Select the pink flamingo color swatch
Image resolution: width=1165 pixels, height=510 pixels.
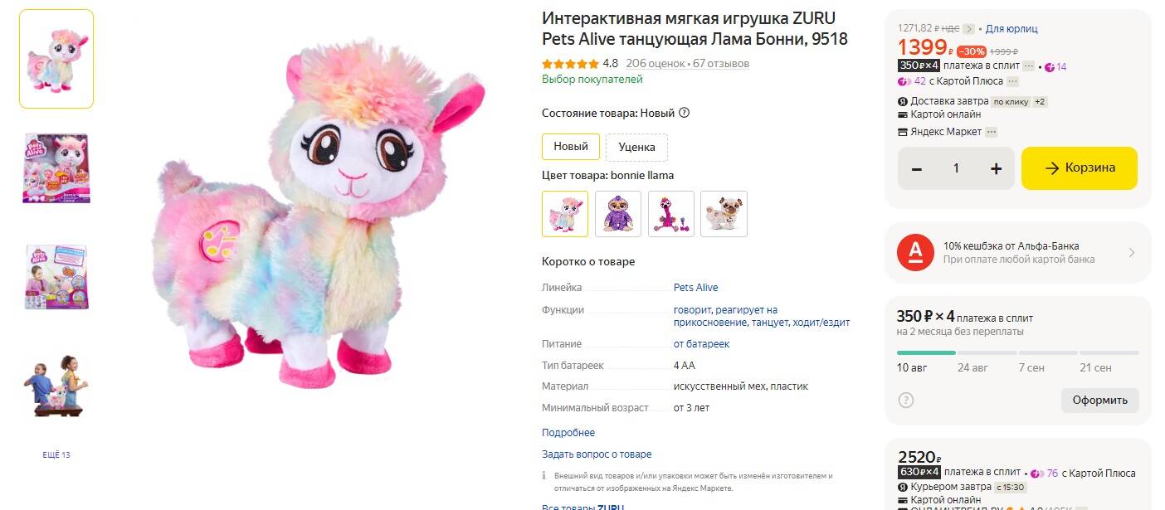pos(671,214)
